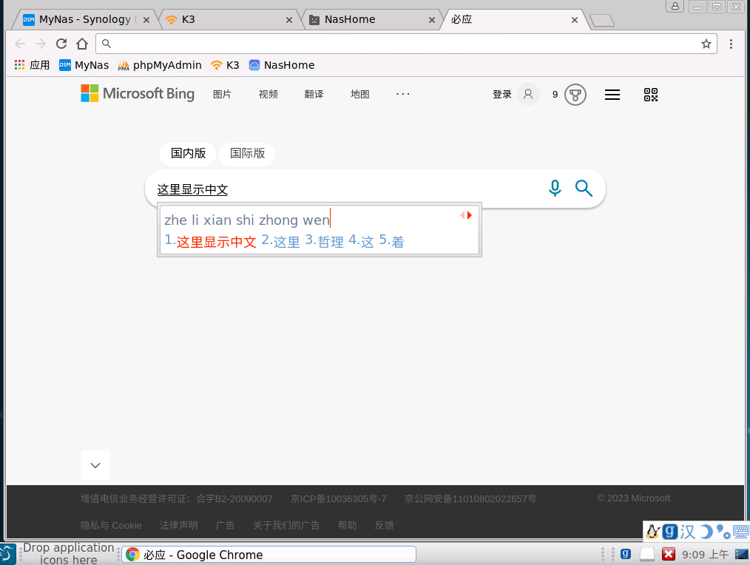Click the microphone voice search icon
Image resolution: width=750 pixels, height=565 pixels.
pos(555,189)
